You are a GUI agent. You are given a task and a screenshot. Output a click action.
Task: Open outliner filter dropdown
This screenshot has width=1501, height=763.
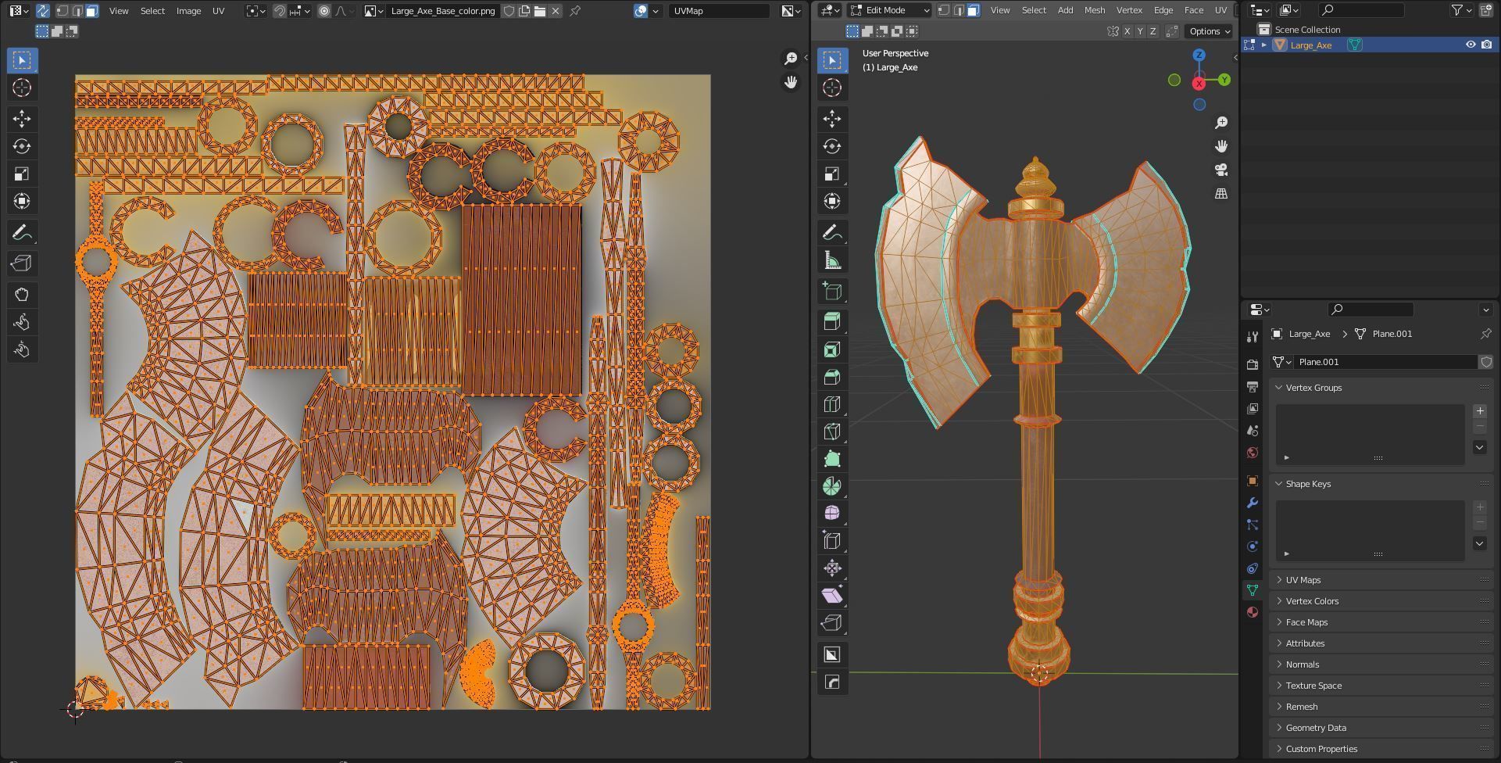[1462, 10]
